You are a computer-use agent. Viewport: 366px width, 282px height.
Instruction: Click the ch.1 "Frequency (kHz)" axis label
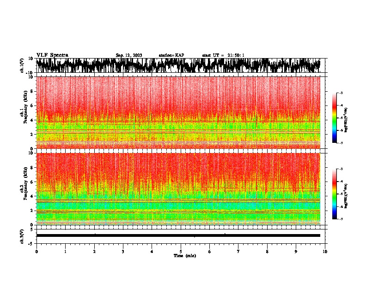click(25, 107)
